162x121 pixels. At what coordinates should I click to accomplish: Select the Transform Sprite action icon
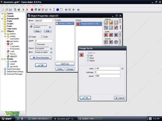click(111, 35)
